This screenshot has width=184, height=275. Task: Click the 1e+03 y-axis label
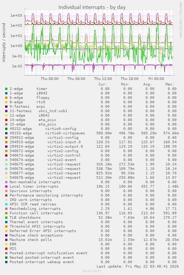click(16, 16)
